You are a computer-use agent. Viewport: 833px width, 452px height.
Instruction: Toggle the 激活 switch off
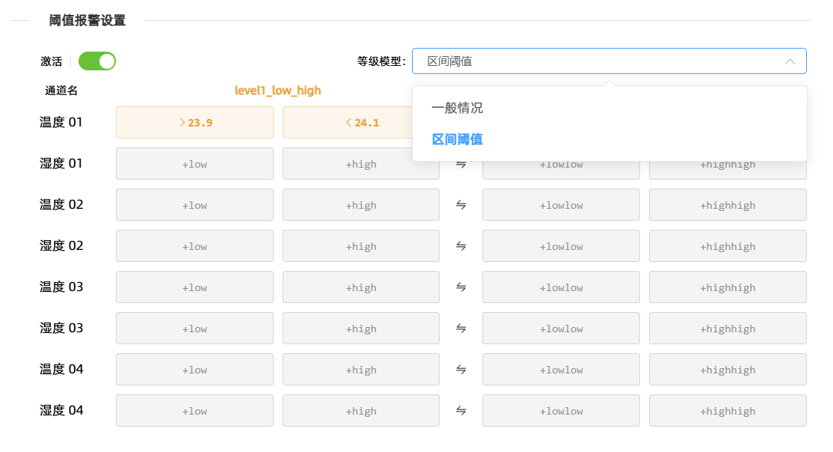[97, 61]
